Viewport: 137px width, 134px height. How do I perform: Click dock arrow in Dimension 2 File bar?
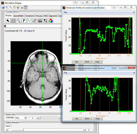coord(134,73)
